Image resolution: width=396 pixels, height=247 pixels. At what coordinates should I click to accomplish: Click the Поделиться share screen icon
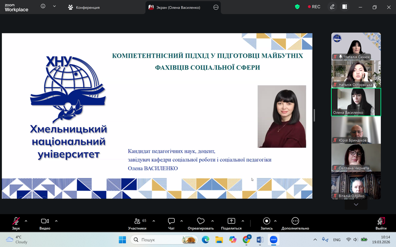[231, 221]
